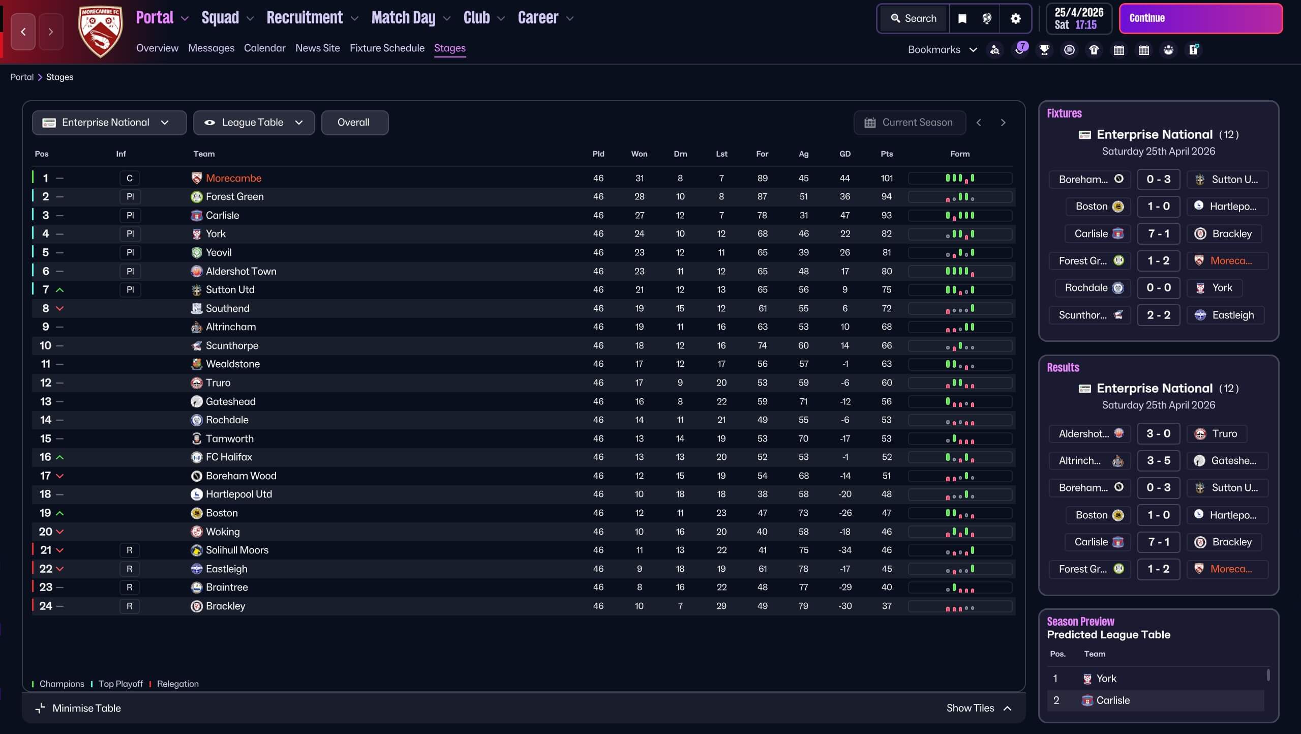The width and height of the screenshot is (1301, 734).
Task: Click the group of people bookmark icon
Action: click(1168, 50)
